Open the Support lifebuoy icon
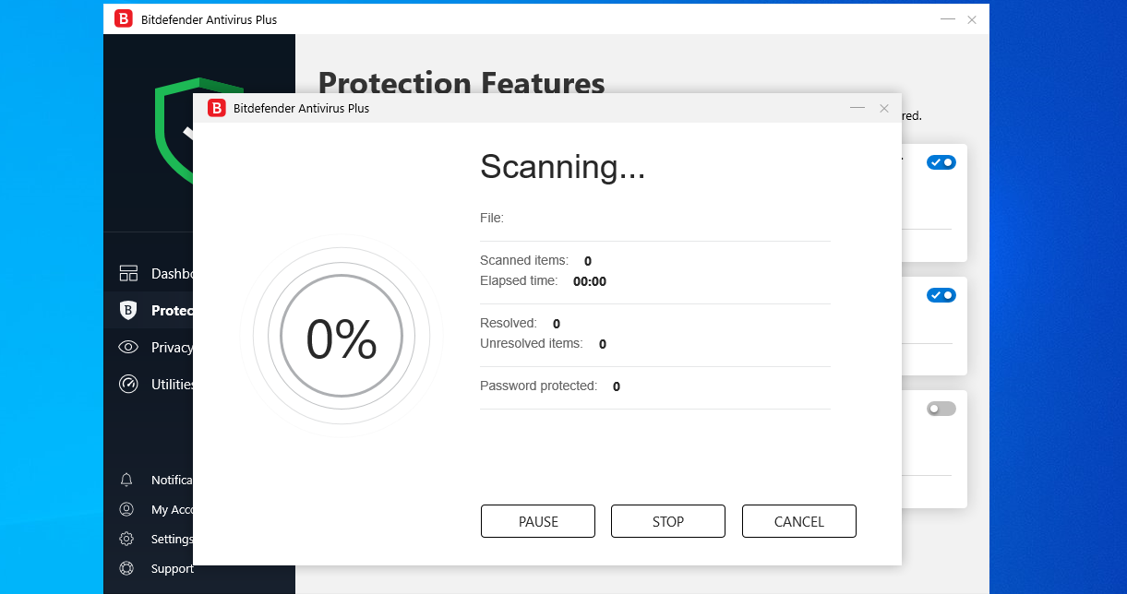 127,568
